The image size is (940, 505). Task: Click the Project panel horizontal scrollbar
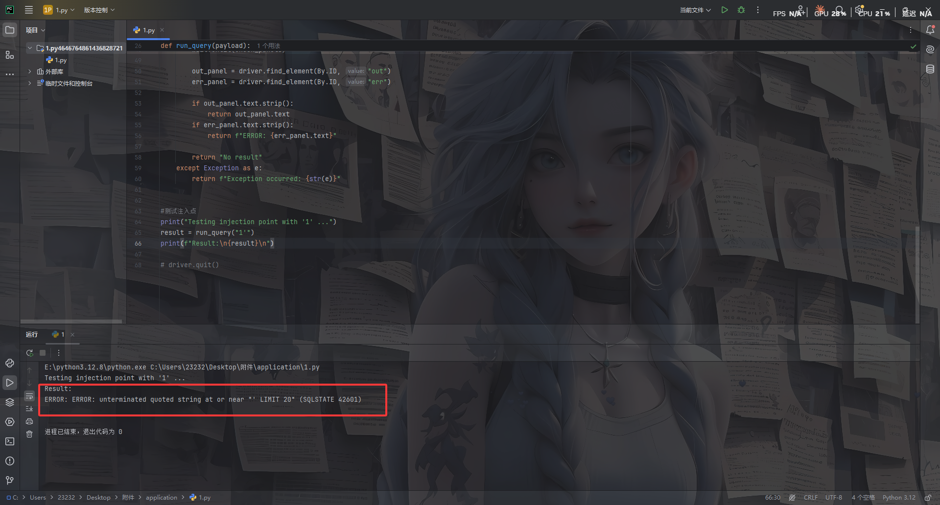click(71, 321)
